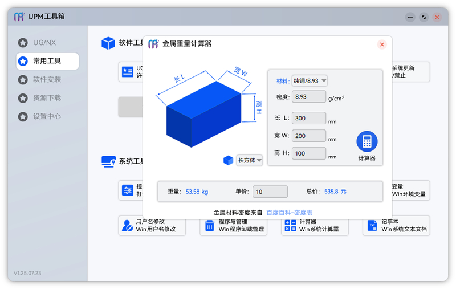
Task: Click the V1.25.07.23 version label
Action: [27, 273]
